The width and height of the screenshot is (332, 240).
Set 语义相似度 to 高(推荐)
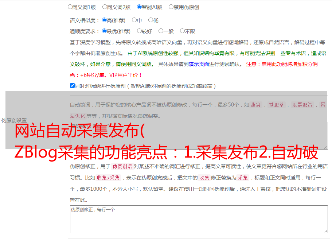104,20
